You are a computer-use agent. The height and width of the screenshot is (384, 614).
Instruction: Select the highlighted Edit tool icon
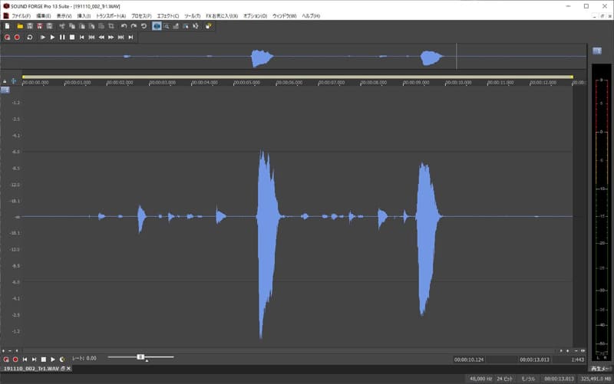coord(157,26)
